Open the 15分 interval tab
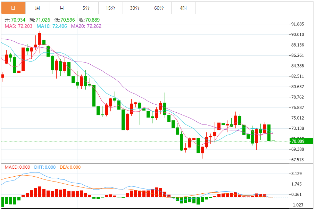This screenshot has height=209, width=316. coord(110,8)
